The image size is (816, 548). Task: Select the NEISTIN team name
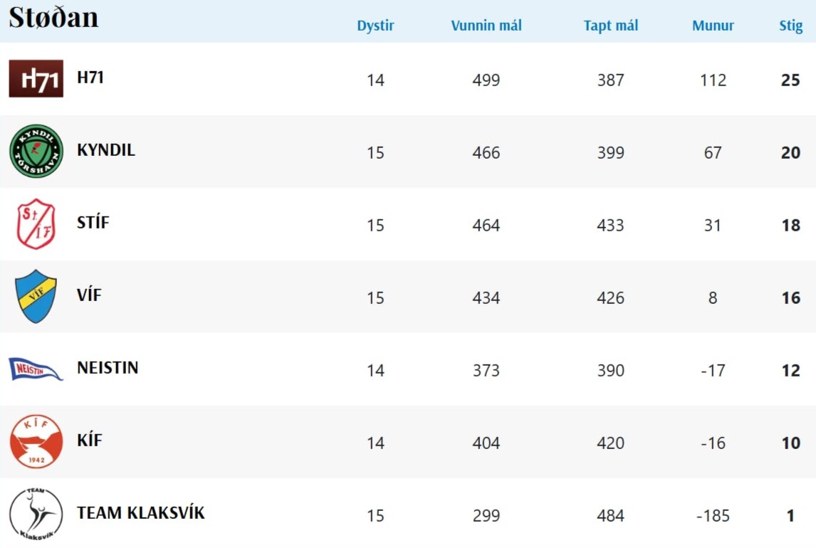tap(108, 368)
